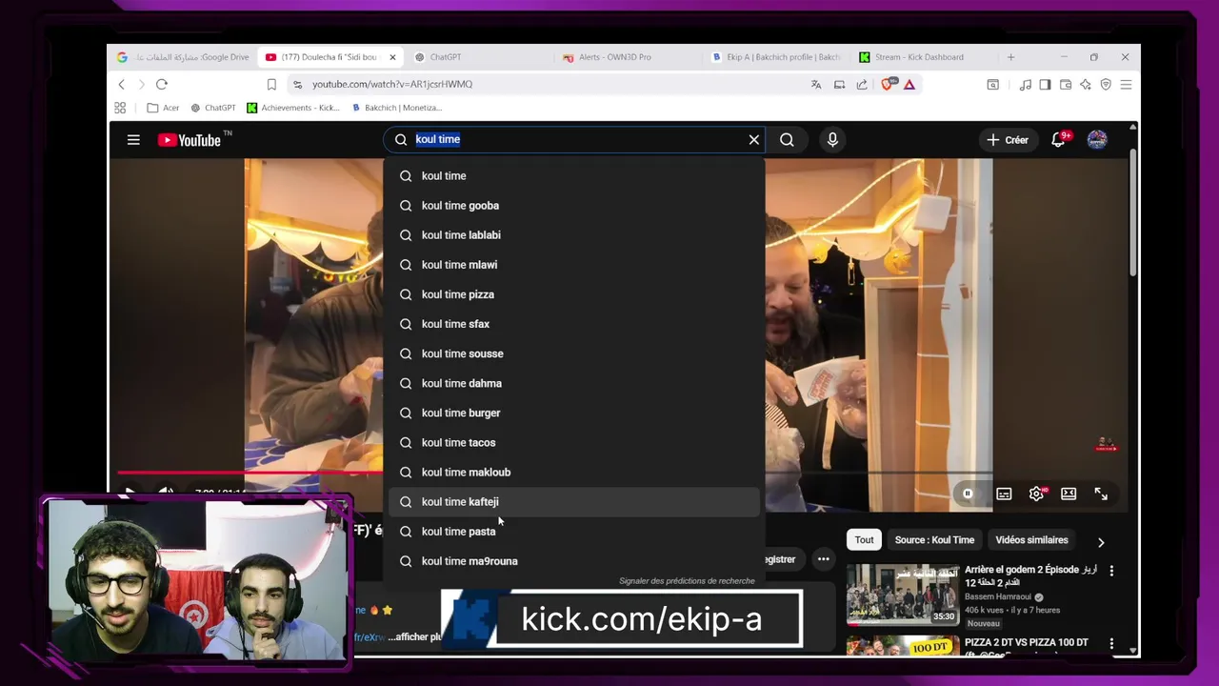
Task: Select suggestion "koul time ma9rouna"
Action: pos(574,561)
